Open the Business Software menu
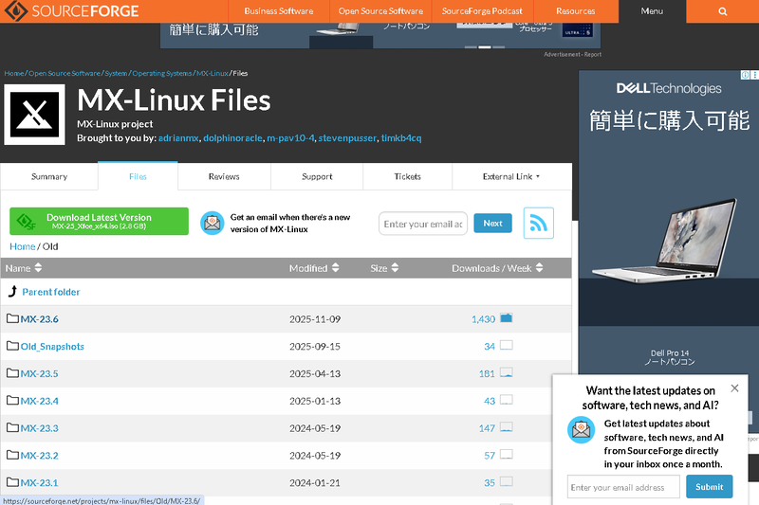 pos(278,11)
